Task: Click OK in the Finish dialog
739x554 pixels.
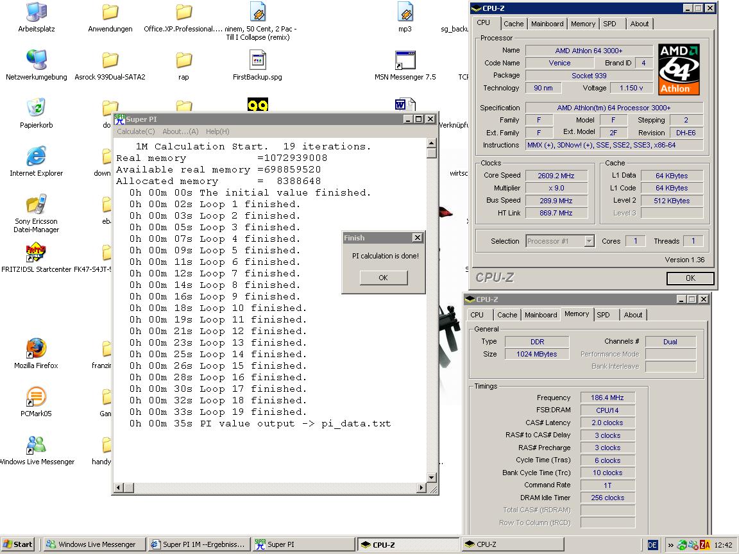Action: pos(383,278)
